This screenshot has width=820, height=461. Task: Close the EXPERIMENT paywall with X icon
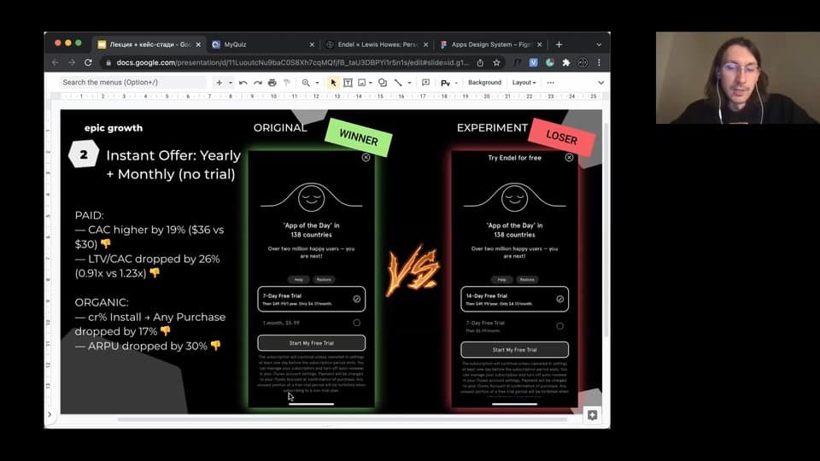[x=569, y=157]
